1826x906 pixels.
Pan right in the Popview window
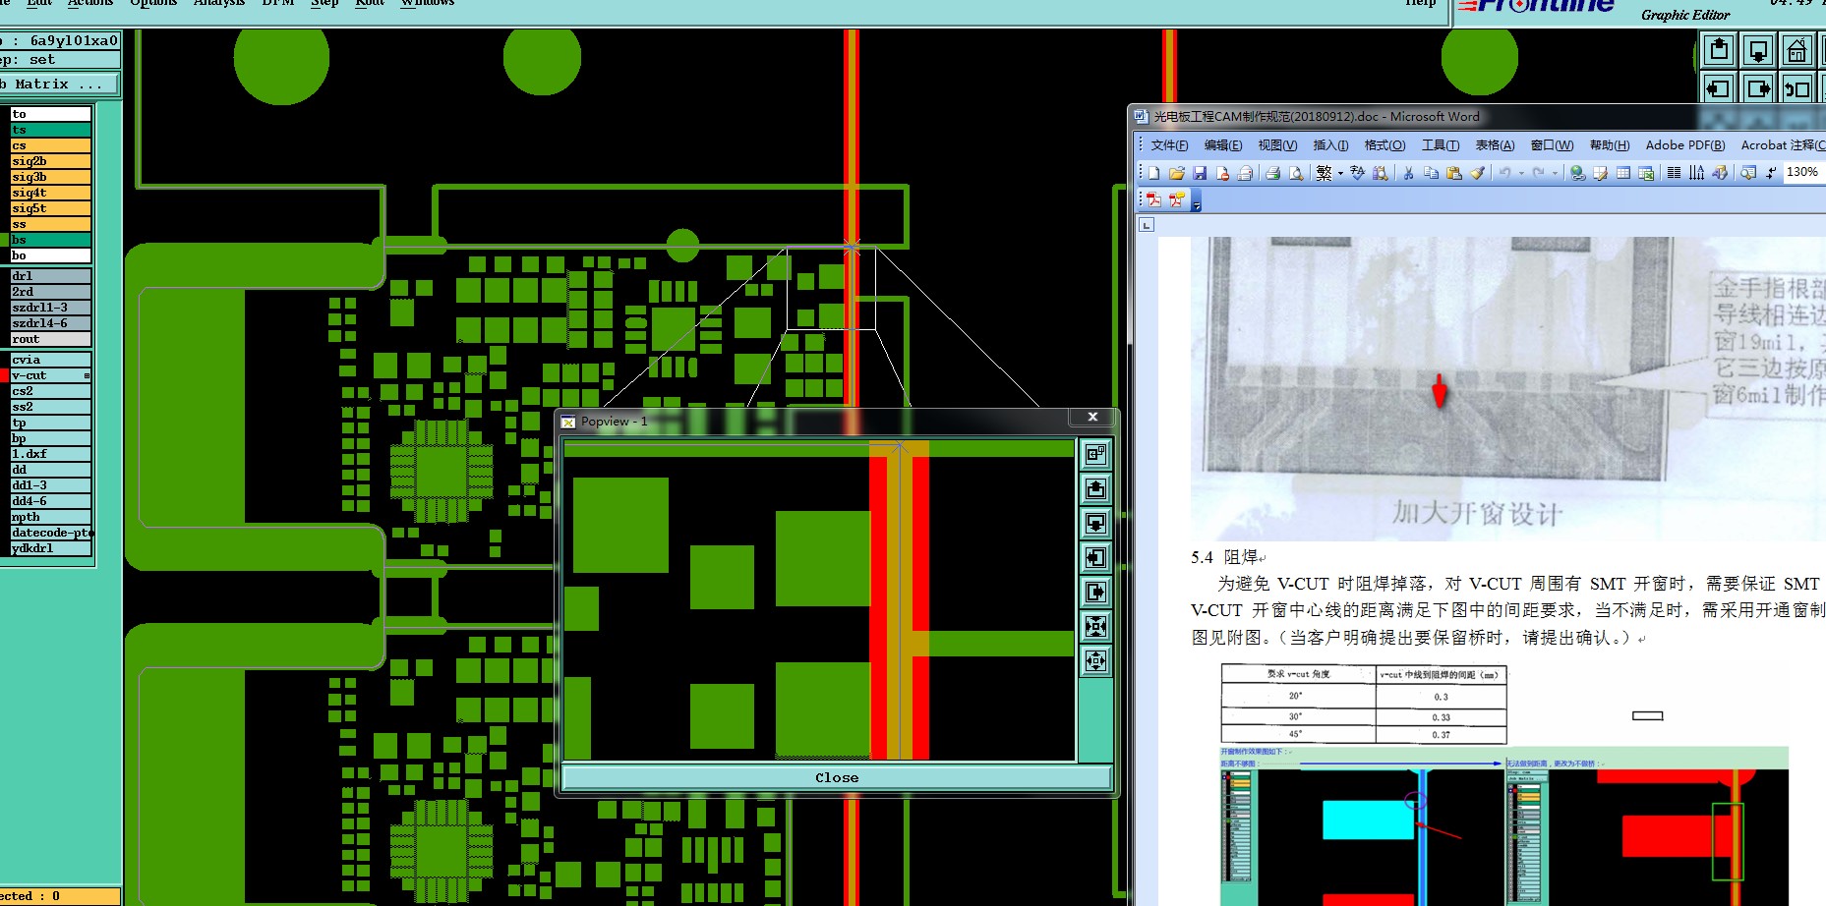[1095, 592]
